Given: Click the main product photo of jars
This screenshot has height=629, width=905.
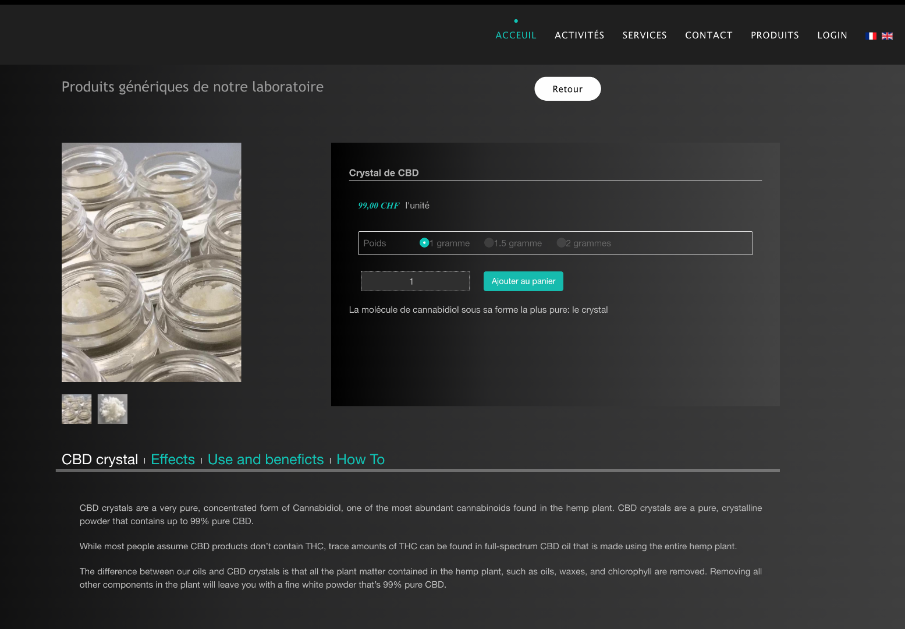Looking at the screenshot, I should 151,262.
